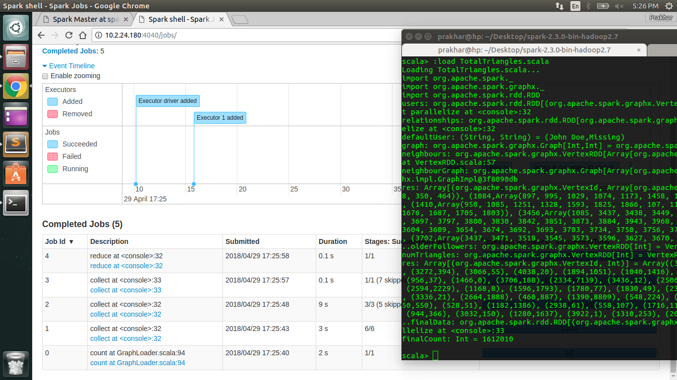Screen dimensions: 677x380
Task: Open the purple launcher app icon
Action: 16,115
